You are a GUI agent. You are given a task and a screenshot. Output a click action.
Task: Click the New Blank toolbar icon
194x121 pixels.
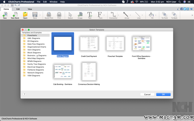point(15,15)
